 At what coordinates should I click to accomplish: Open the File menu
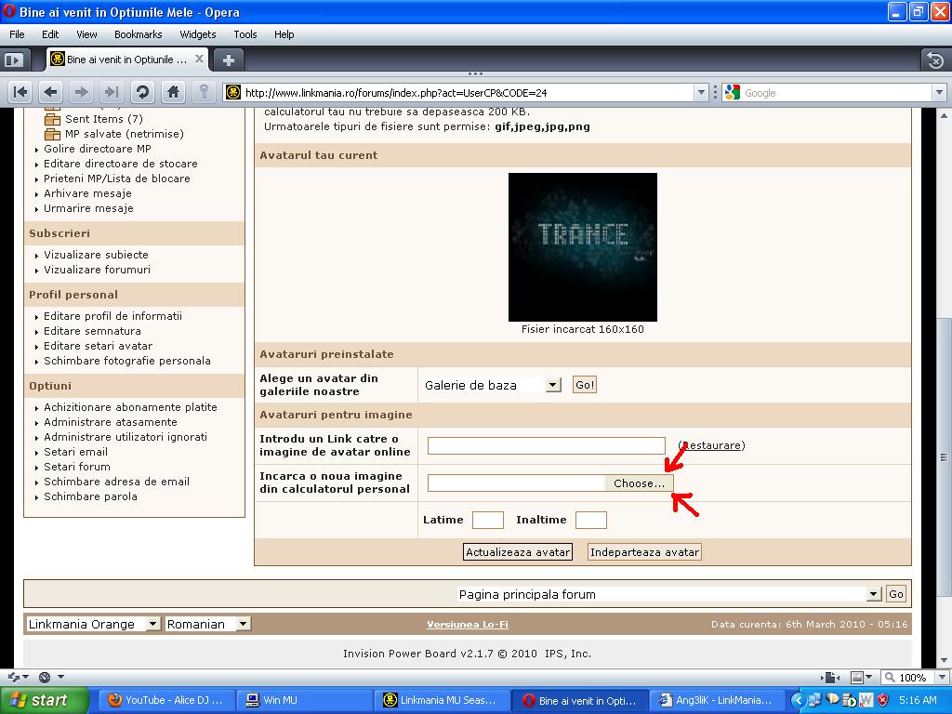[17, 34]
